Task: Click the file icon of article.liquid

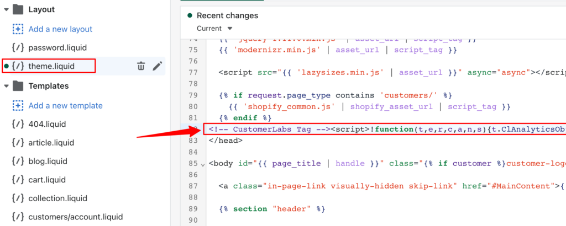Action: pos(18,143)
